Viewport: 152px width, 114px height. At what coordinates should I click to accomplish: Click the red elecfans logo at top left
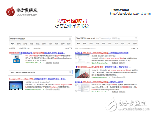(x=10, y=11)
